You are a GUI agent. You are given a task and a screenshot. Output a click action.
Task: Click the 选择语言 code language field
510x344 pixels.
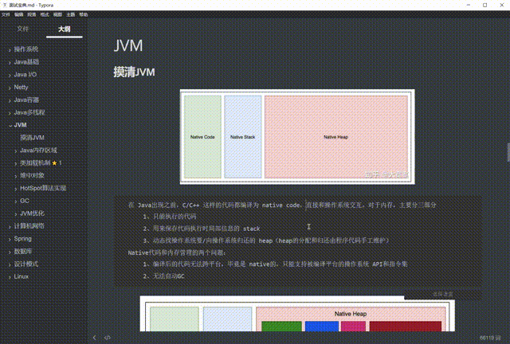click(442, 294)
